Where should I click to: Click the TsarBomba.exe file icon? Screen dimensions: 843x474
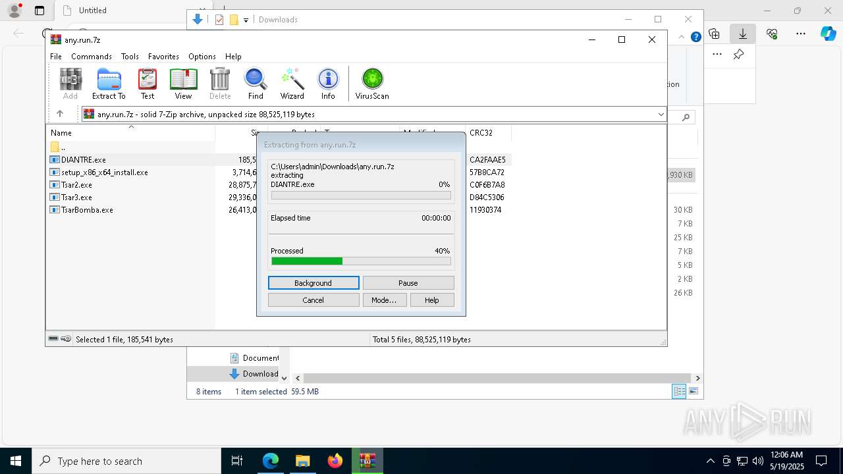point(55,209)
